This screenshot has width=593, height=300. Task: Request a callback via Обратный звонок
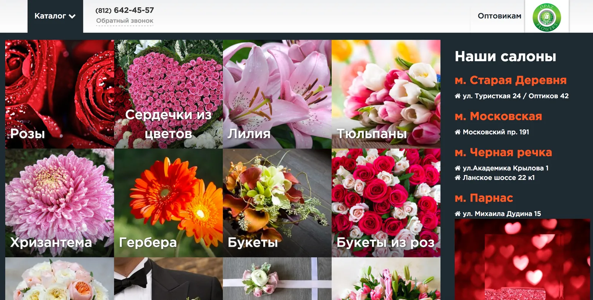(125, 21)
